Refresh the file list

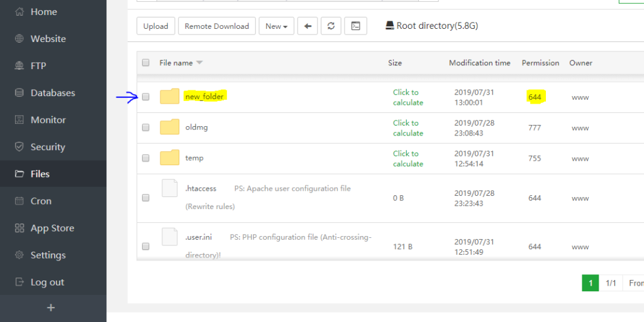331,26
